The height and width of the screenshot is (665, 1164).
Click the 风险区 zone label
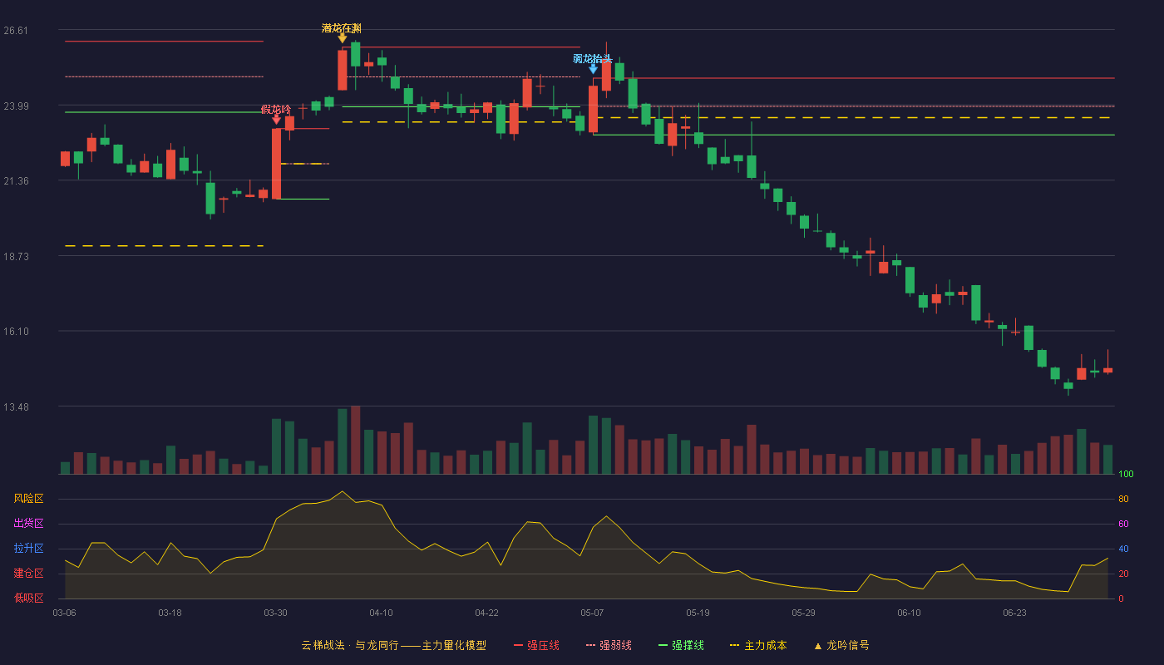pyautogui.click(x=28, y=499)
